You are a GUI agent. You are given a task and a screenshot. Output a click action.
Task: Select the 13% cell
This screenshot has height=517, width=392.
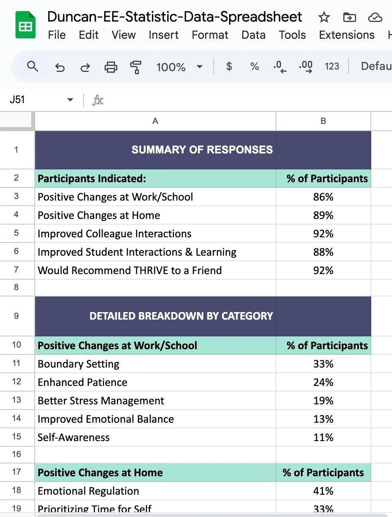click(323, 419)
